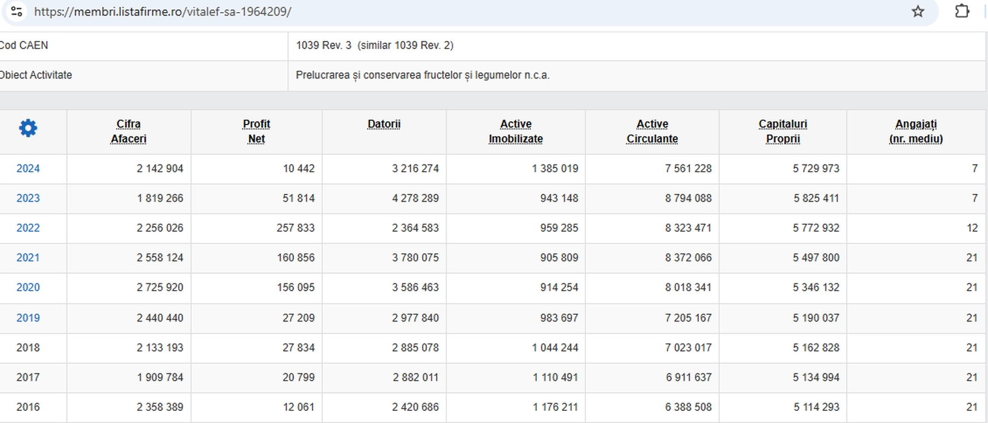Click Active Imobilizate column header
This screenshot has width=988, height=423.
tap(515, 131)
